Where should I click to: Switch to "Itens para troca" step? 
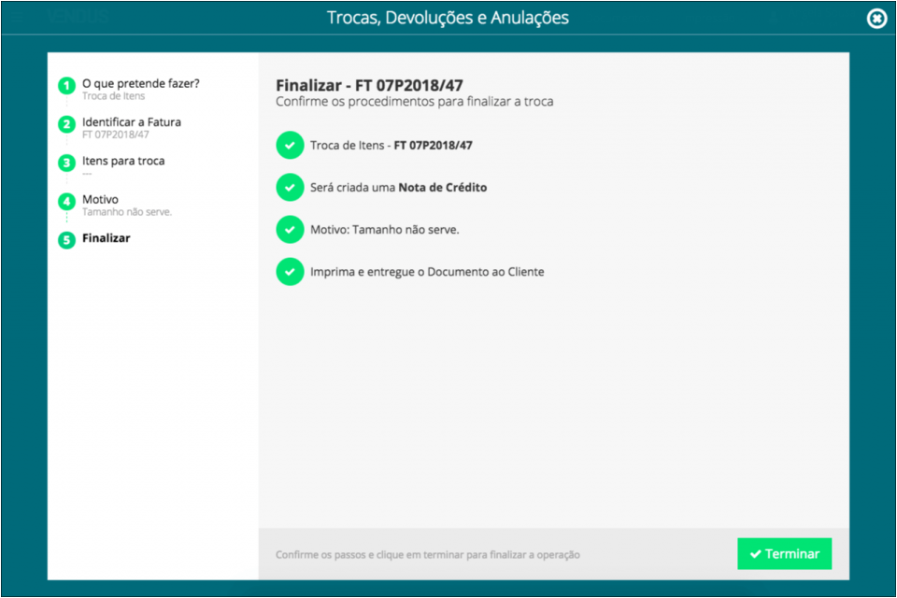pyautogui.click(x=123, y=161)
